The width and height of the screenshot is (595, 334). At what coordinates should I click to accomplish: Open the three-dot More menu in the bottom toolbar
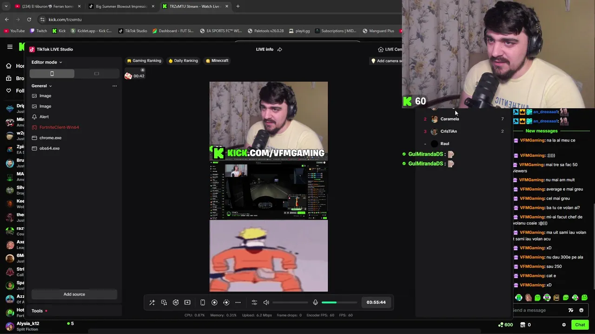click(238, 302)
